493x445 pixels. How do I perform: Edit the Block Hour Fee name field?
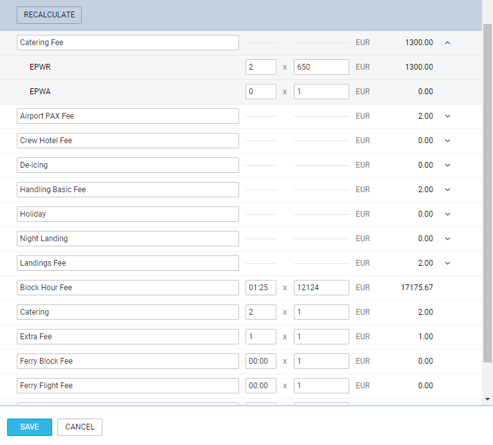[x=128, y=288]
